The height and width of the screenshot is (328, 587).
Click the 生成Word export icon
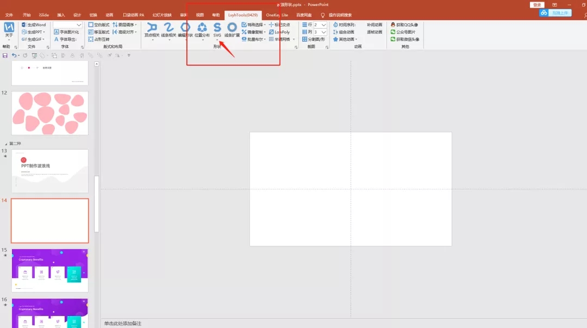tap(24, 25)
